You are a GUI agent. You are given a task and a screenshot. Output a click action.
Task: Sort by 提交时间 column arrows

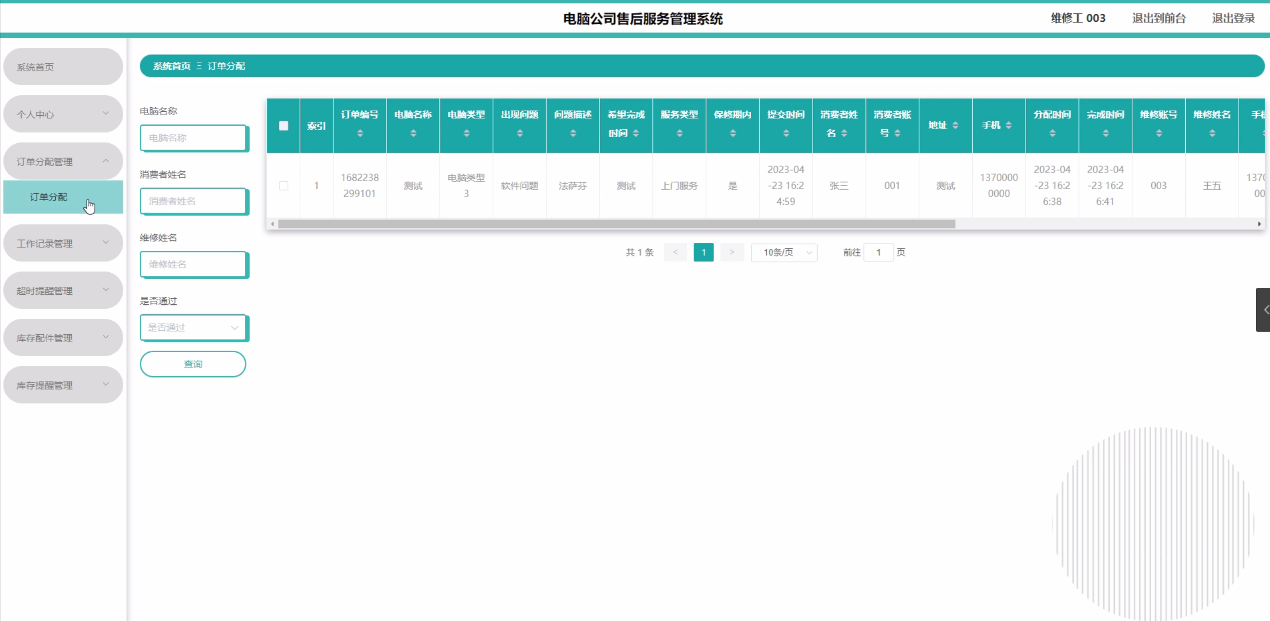[786, 133]
